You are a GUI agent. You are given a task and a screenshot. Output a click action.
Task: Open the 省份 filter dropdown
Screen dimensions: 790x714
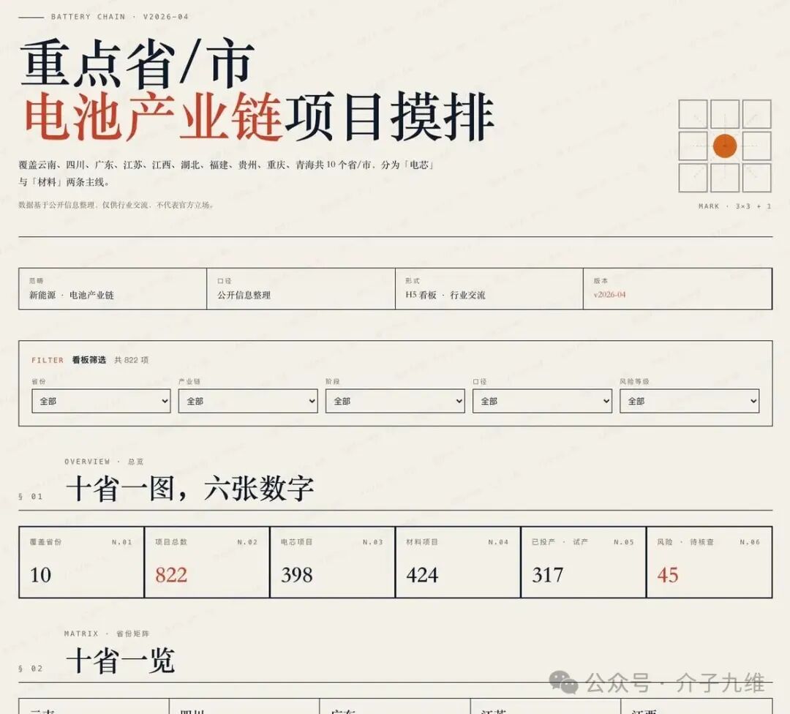tap(101, 401)
